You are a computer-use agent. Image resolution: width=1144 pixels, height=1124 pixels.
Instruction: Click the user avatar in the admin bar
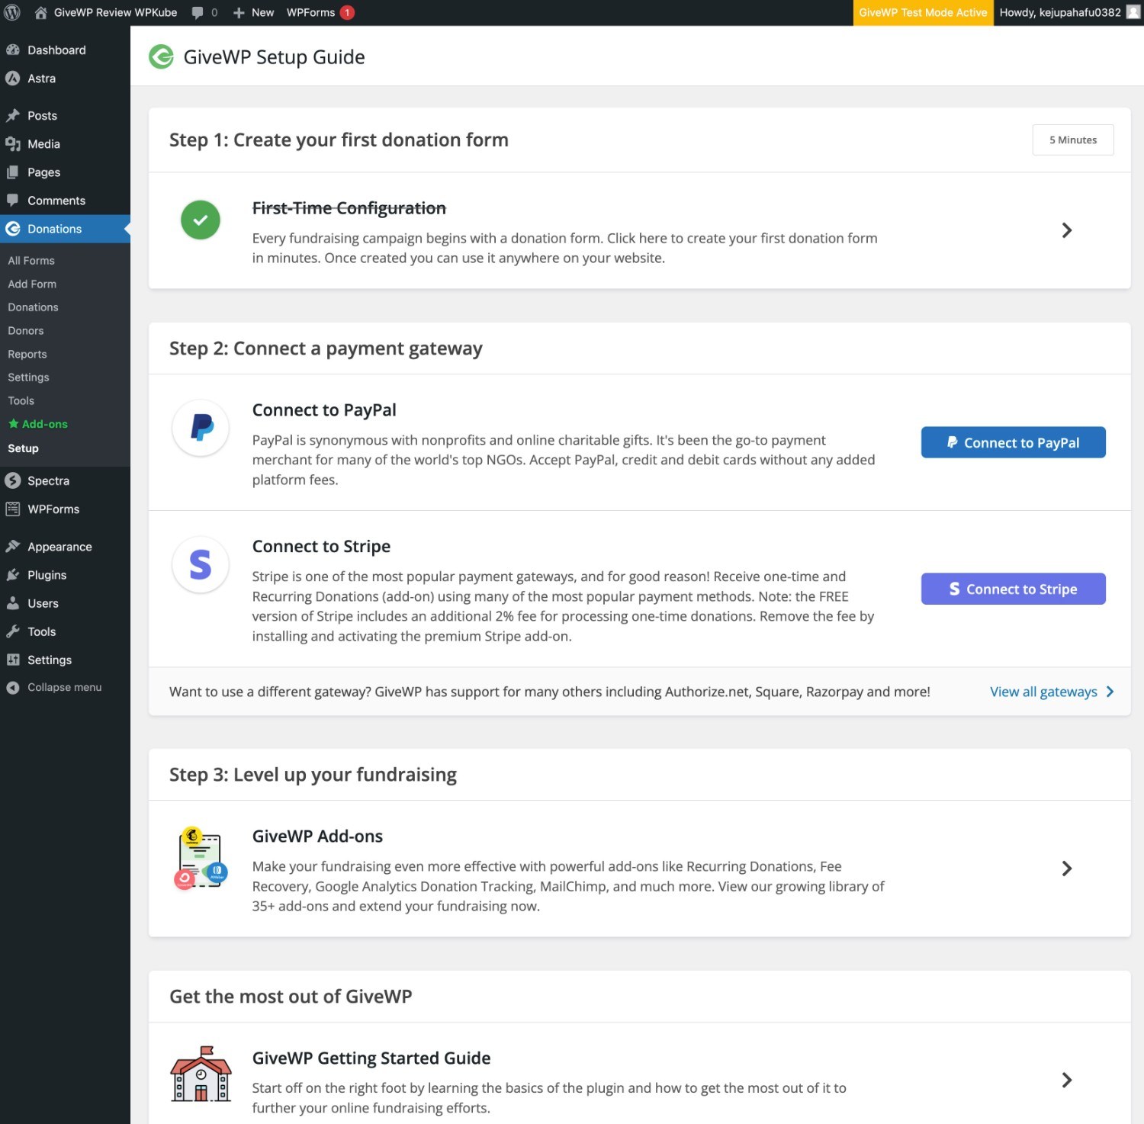[x=1133, y=12]
